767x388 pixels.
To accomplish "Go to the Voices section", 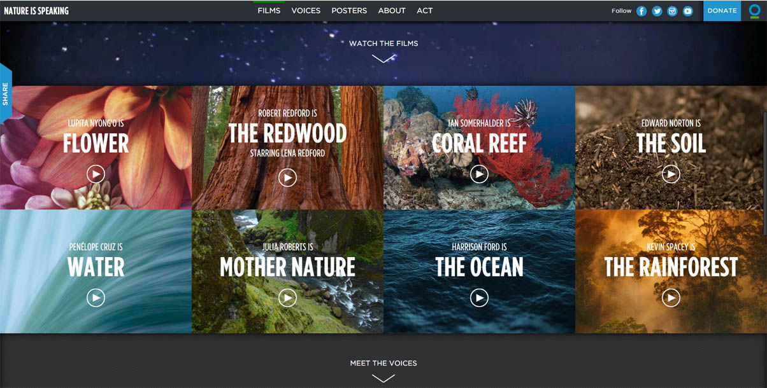I will [x=306, y=11].
